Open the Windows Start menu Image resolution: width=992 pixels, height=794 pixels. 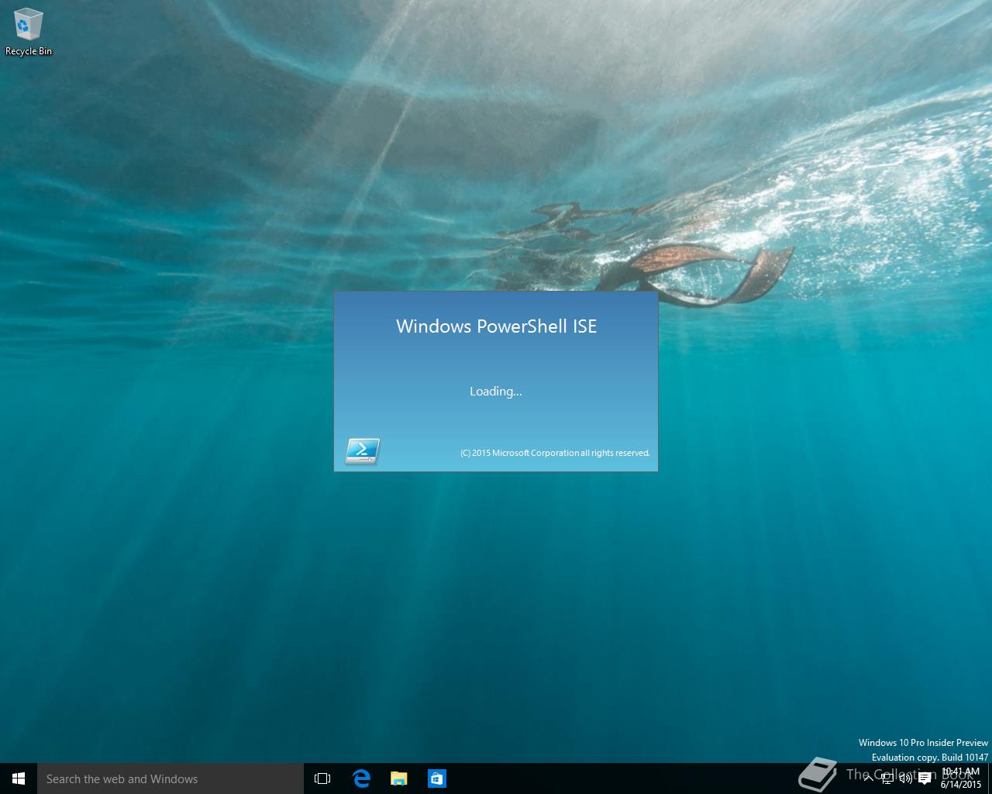pyautogui.click(x=19, y=778)
